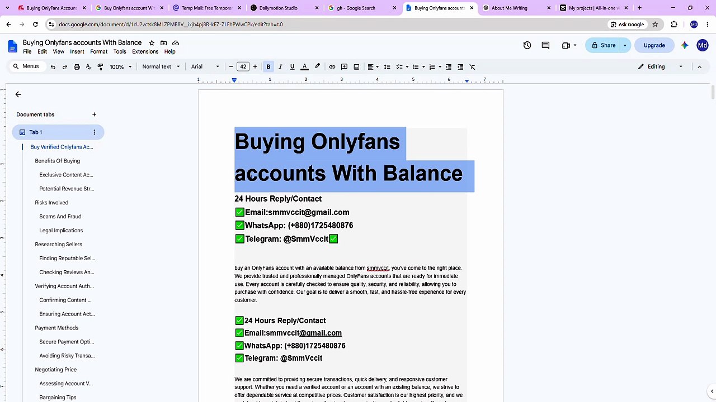The image size is (716, 402).
Task: Print the document
Action: coord(77,67)
